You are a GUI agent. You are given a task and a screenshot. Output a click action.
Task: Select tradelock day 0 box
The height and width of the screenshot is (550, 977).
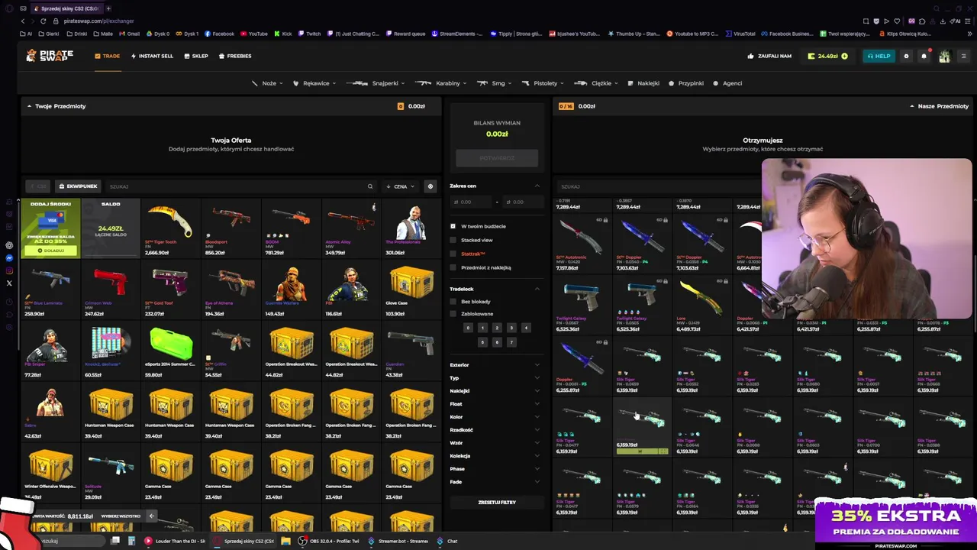(x=468, y=328)
